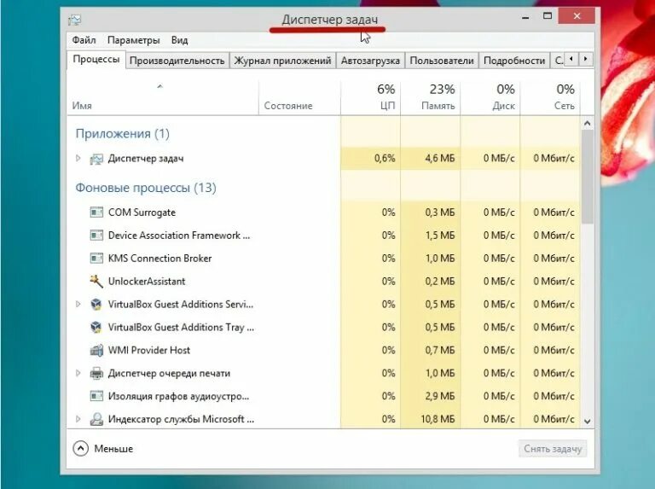The height and width of the screenshot is (489, 655).
Task: Select the VirtualBox Guest Additions Tray row name
Action: coord(181,327)
